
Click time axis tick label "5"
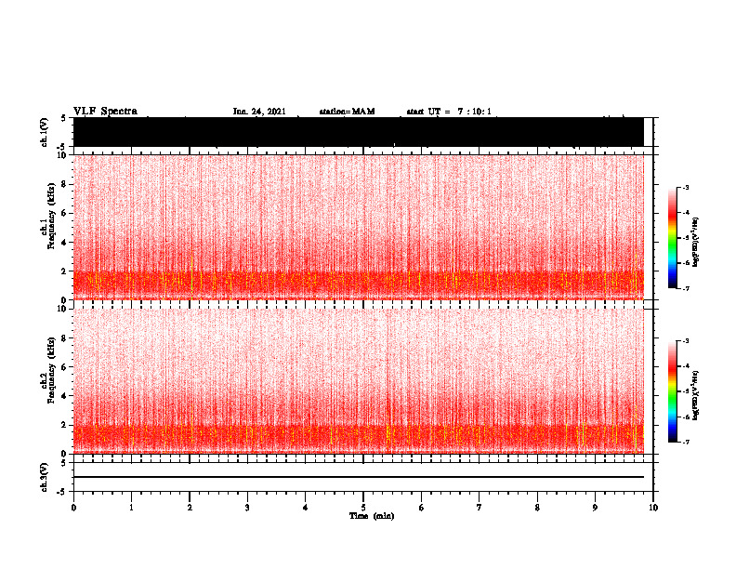363,508
